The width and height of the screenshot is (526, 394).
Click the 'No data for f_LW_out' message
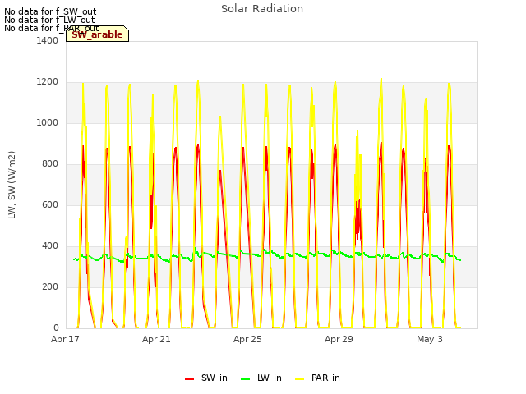pyautogui.click(x=49, y=20)
